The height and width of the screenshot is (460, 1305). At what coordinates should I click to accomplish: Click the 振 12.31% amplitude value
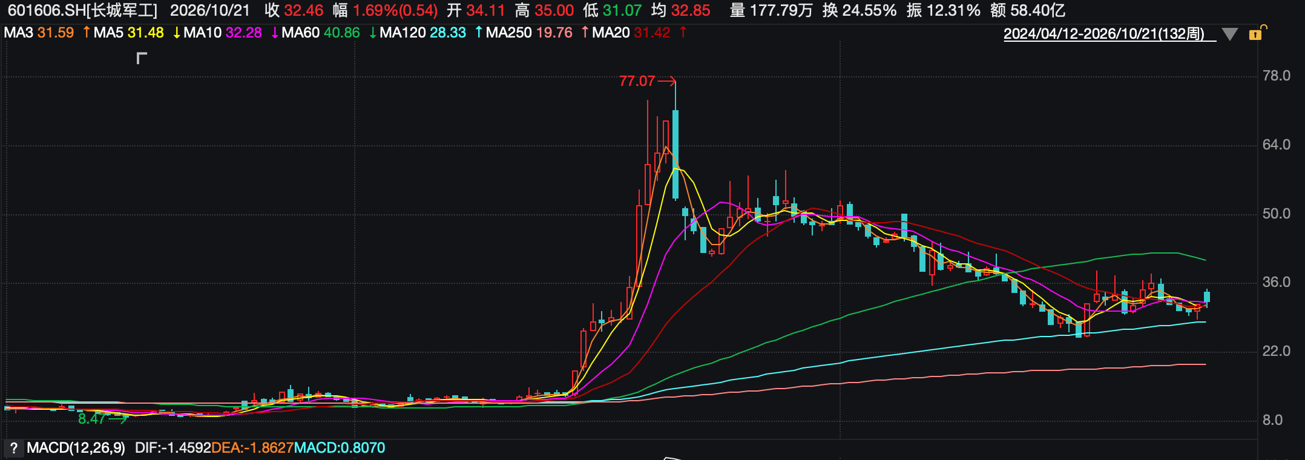click(x=944, y=10)
